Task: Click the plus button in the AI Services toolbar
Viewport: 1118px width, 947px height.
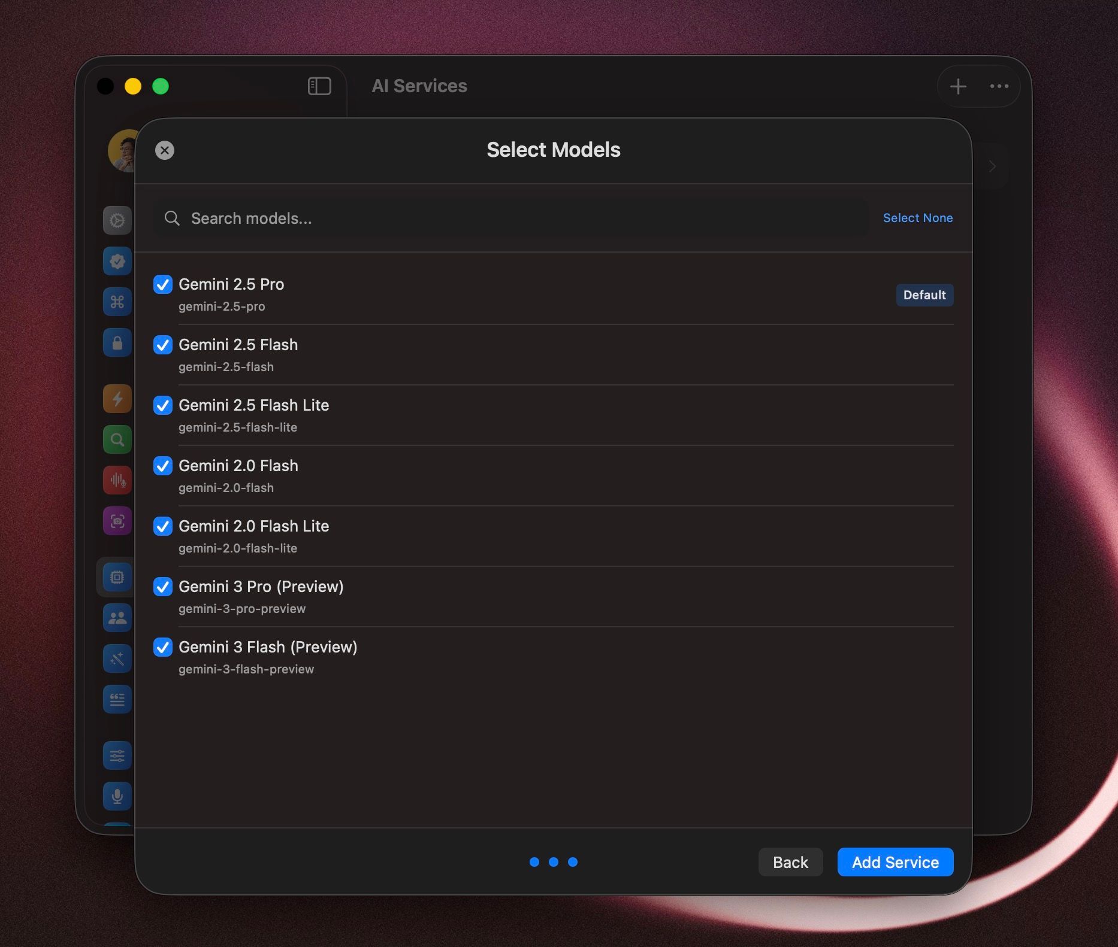Action: click(958, 86)
